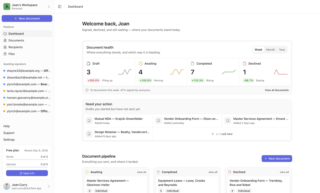Click the sidebar New document button
This screenshot has height=193, width=320.
(27, 18)
